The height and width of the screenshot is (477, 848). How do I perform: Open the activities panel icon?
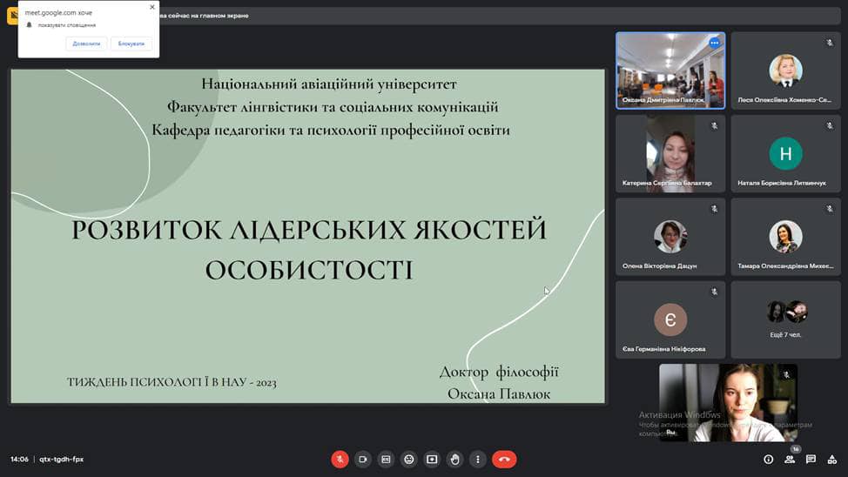click(832, 459)
